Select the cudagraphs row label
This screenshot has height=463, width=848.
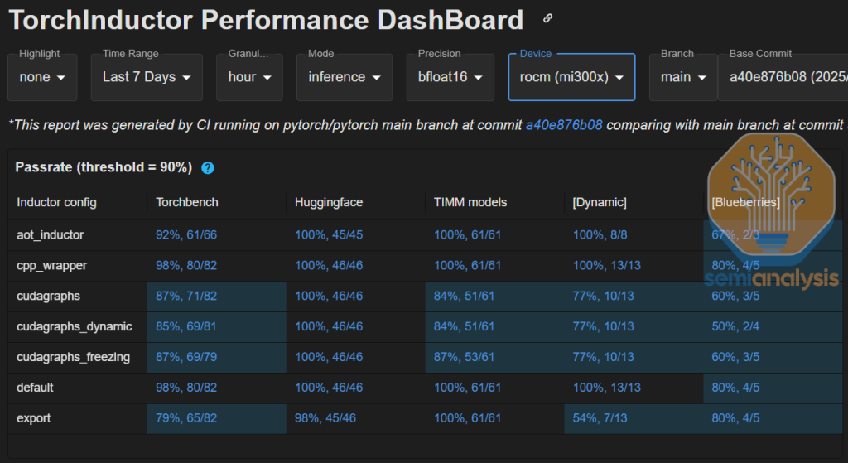[49, 296]
